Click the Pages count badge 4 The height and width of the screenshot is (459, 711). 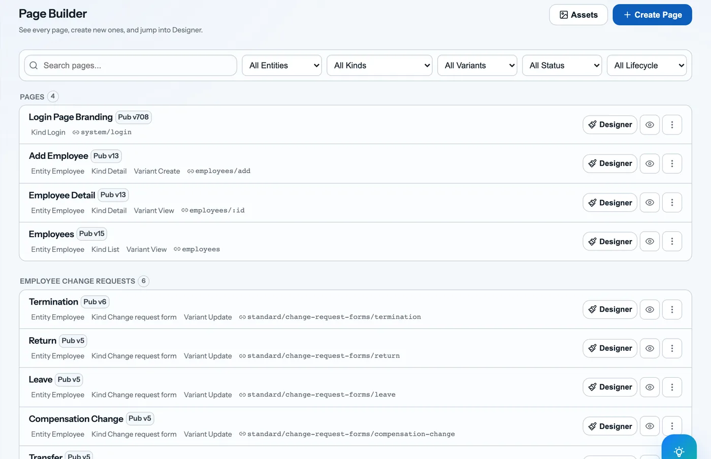tap(53, 96)
